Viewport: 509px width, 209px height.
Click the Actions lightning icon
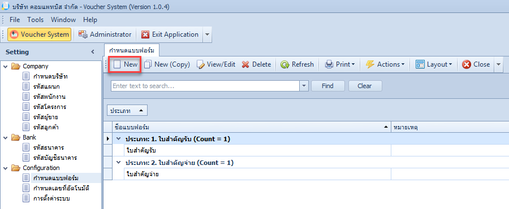tap(370, 64)
